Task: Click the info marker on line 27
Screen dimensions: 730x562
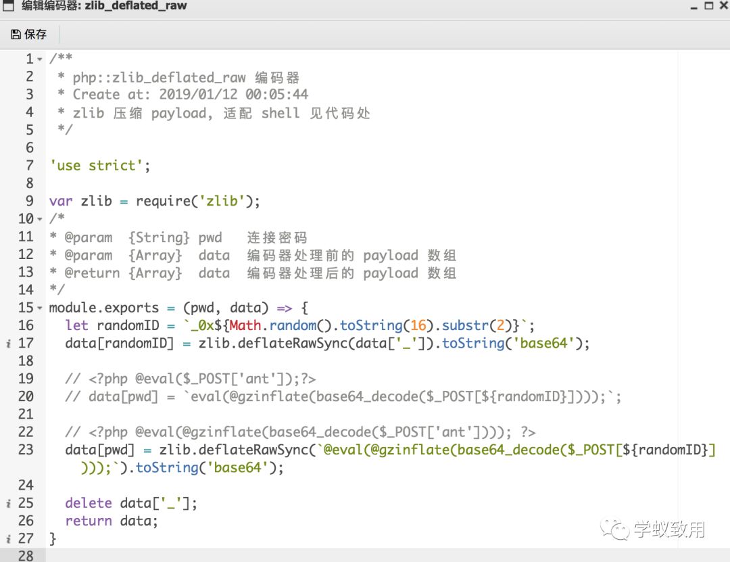Action: click(8, 539)
